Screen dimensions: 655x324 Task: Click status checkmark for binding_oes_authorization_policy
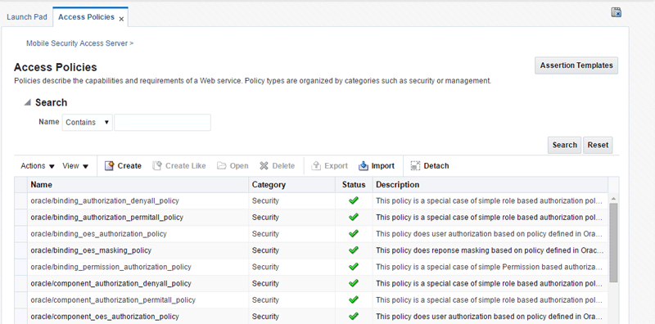(x=354, y=233)
